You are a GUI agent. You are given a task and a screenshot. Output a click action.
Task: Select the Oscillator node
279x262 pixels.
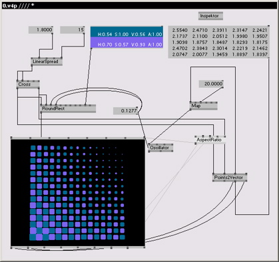160,148
